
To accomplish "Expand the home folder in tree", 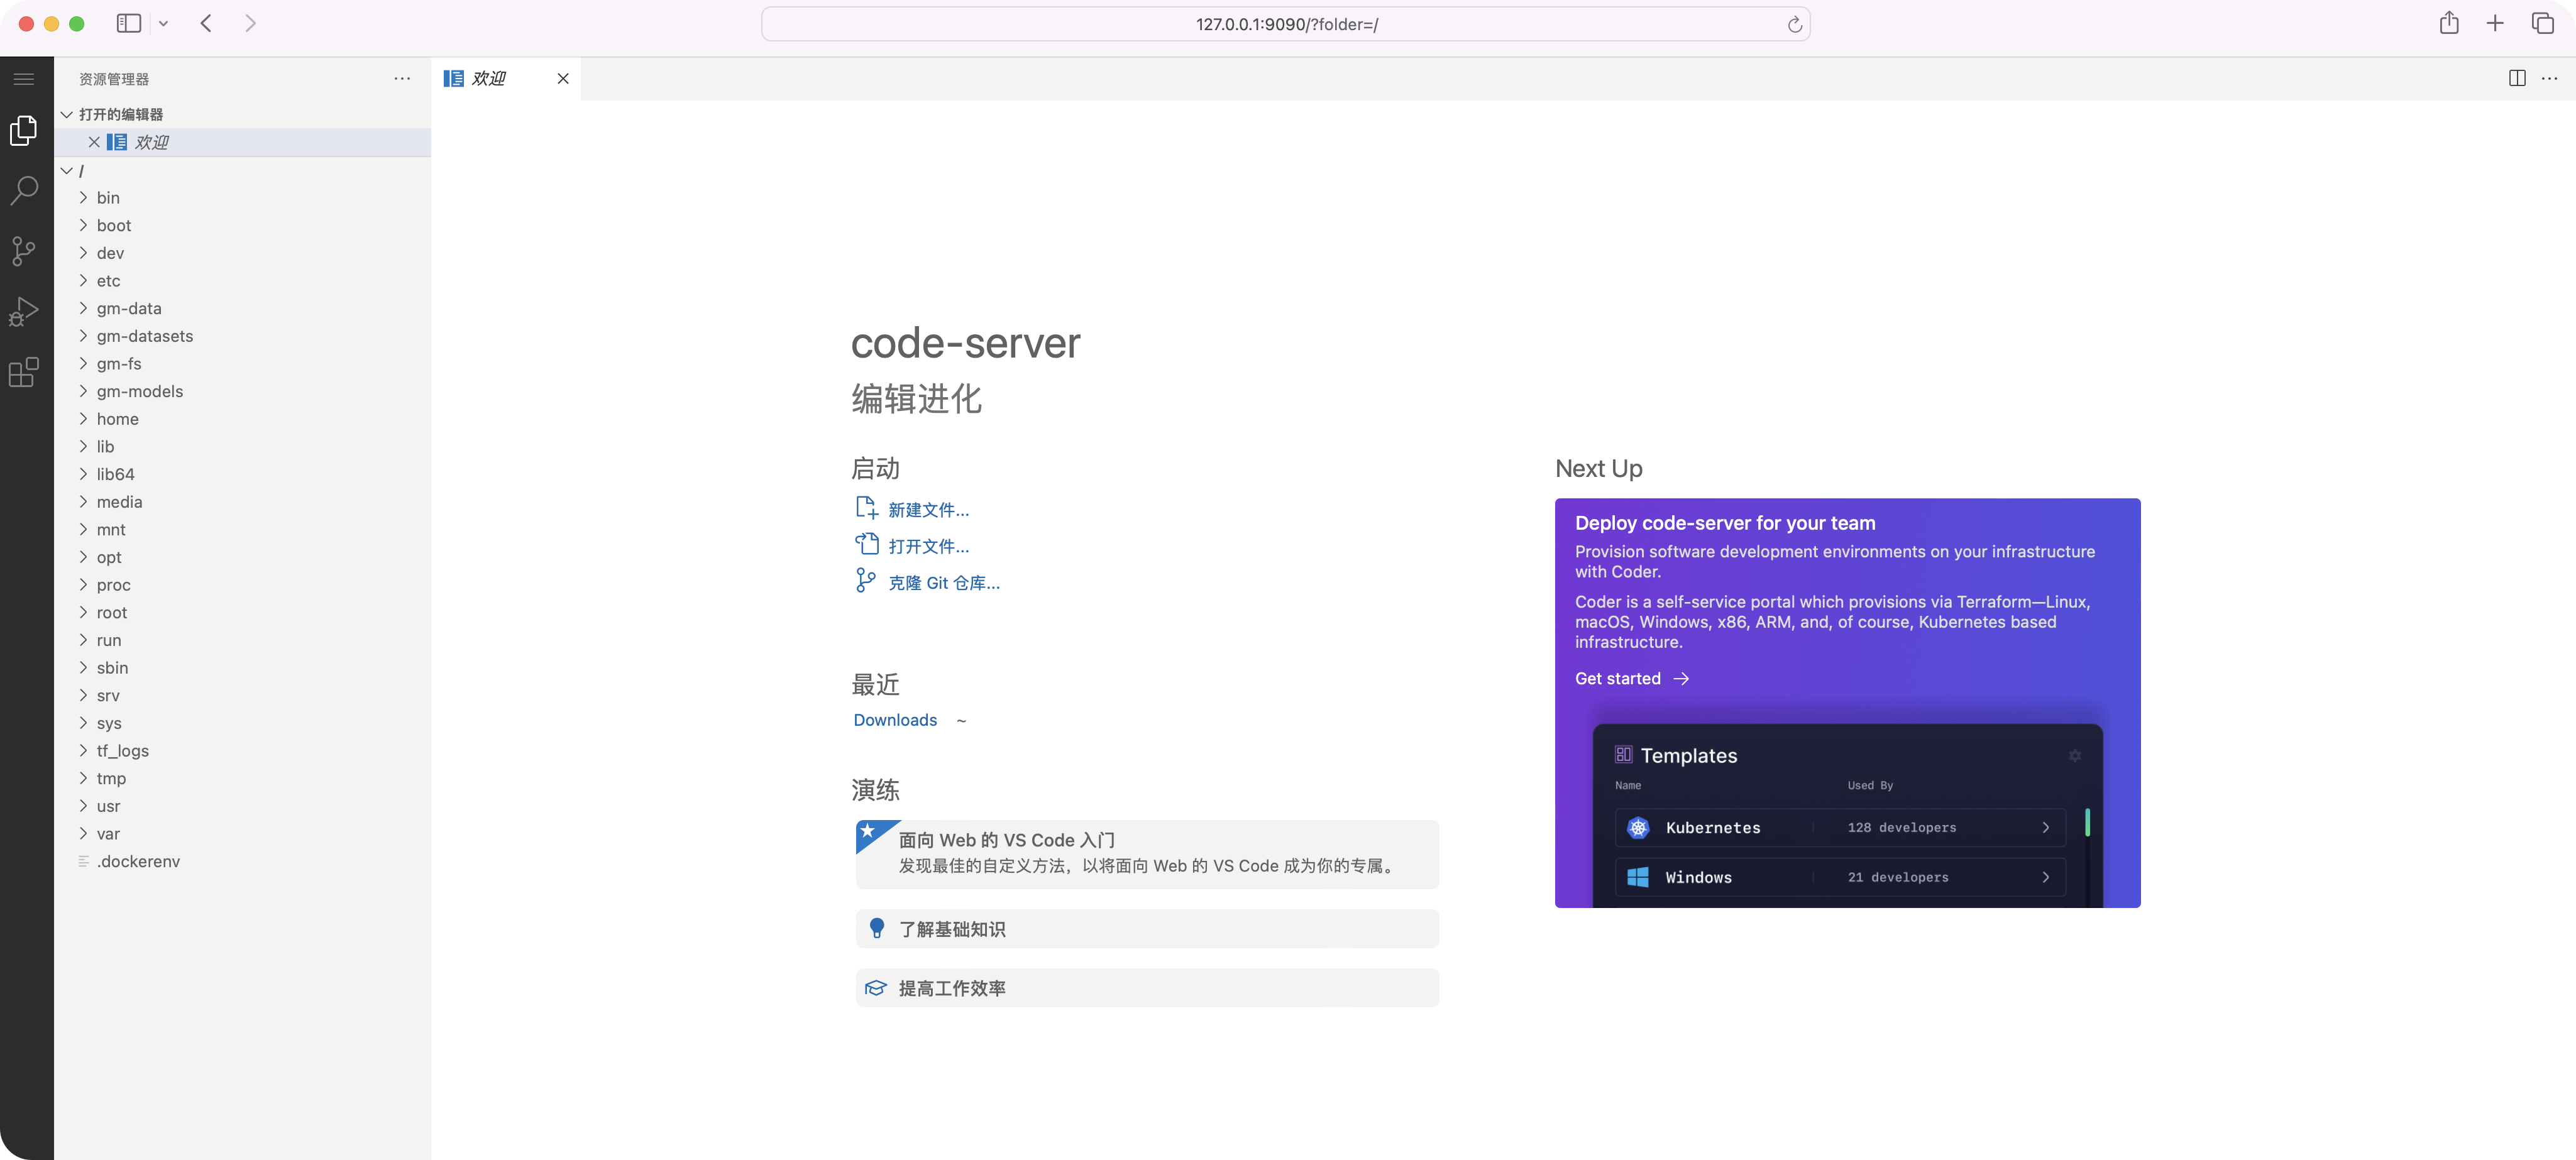I will click(117, 419).
